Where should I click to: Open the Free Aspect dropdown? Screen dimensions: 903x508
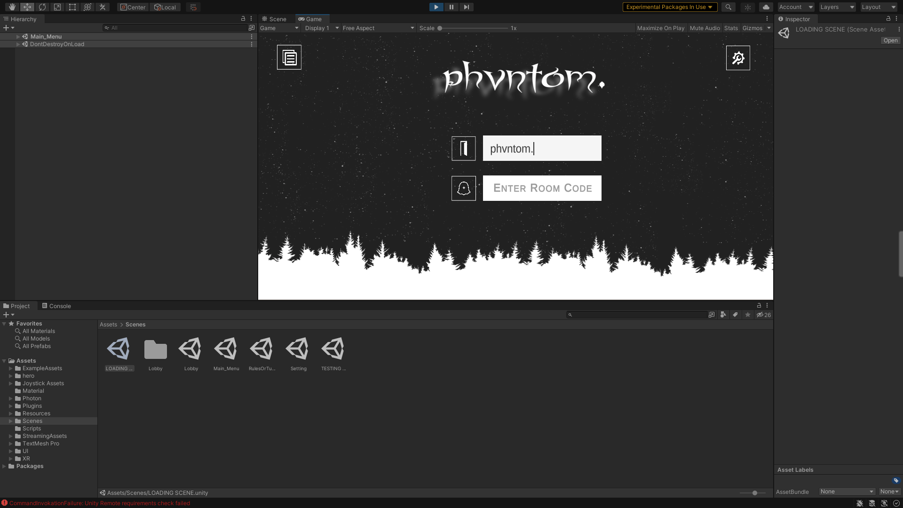pyautogui.click(x=378, y=28)
